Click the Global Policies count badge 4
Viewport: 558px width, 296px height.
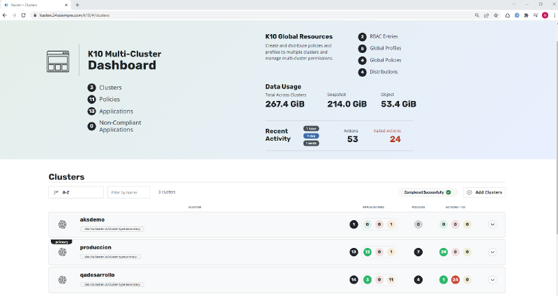(x=362, y=61)
